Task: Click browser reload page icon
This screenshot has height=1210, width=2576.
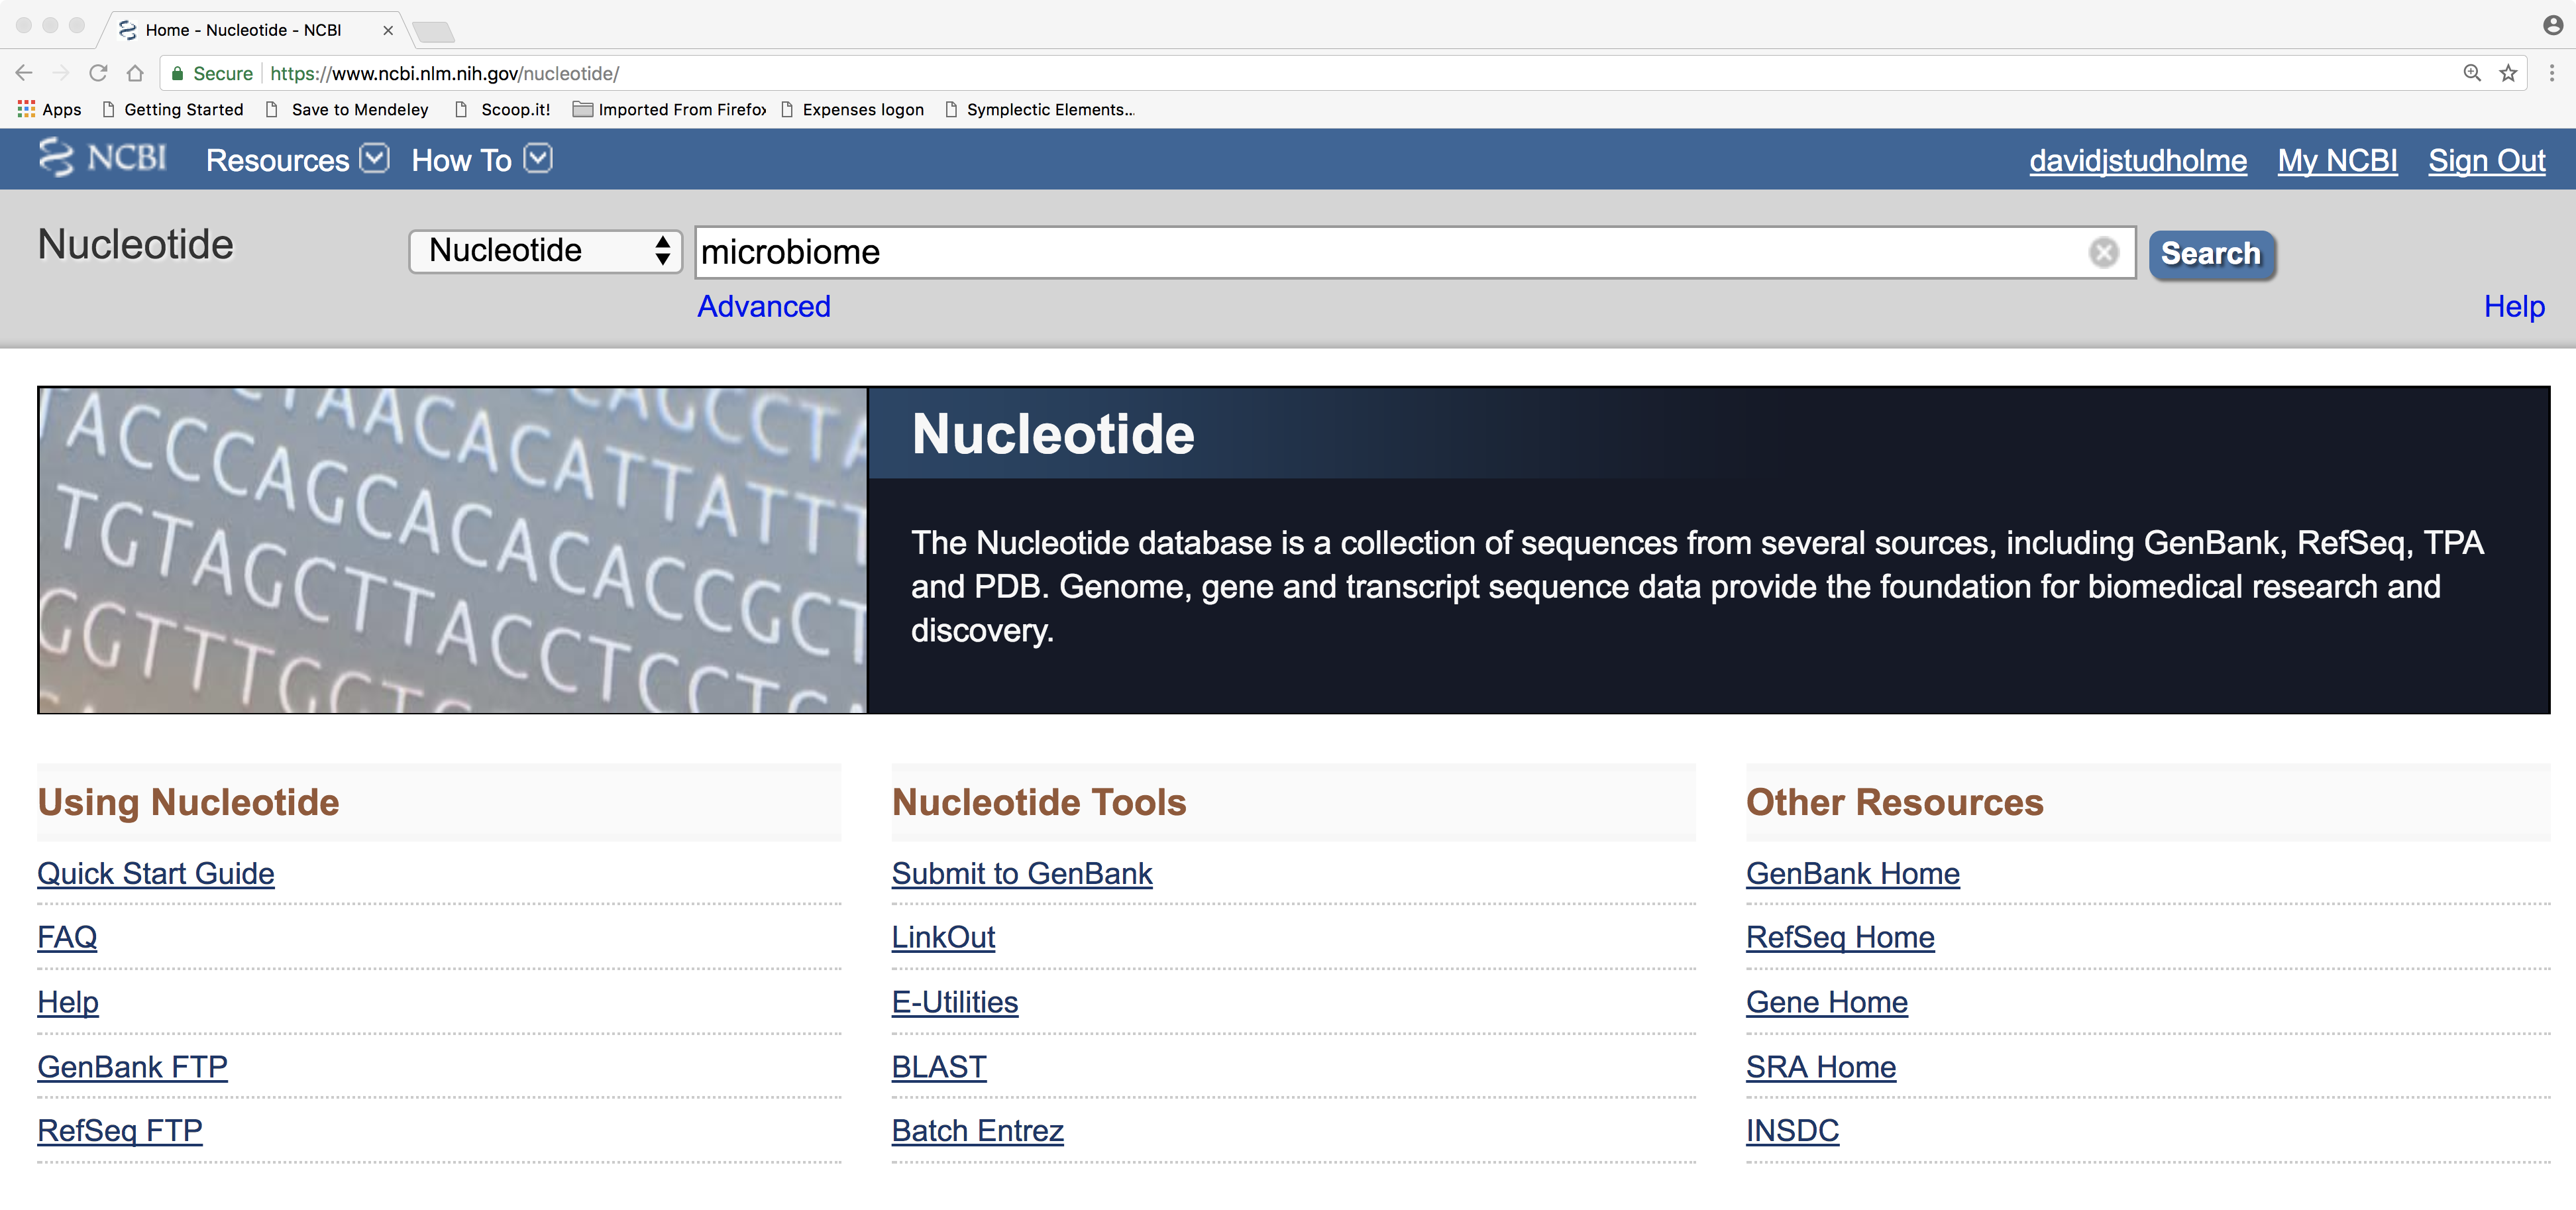Action: [98, 73]
